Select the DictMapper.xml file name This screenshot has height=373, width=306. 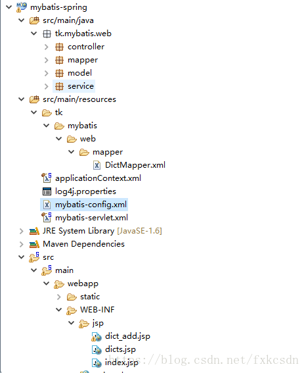click(x=135, y=165)
